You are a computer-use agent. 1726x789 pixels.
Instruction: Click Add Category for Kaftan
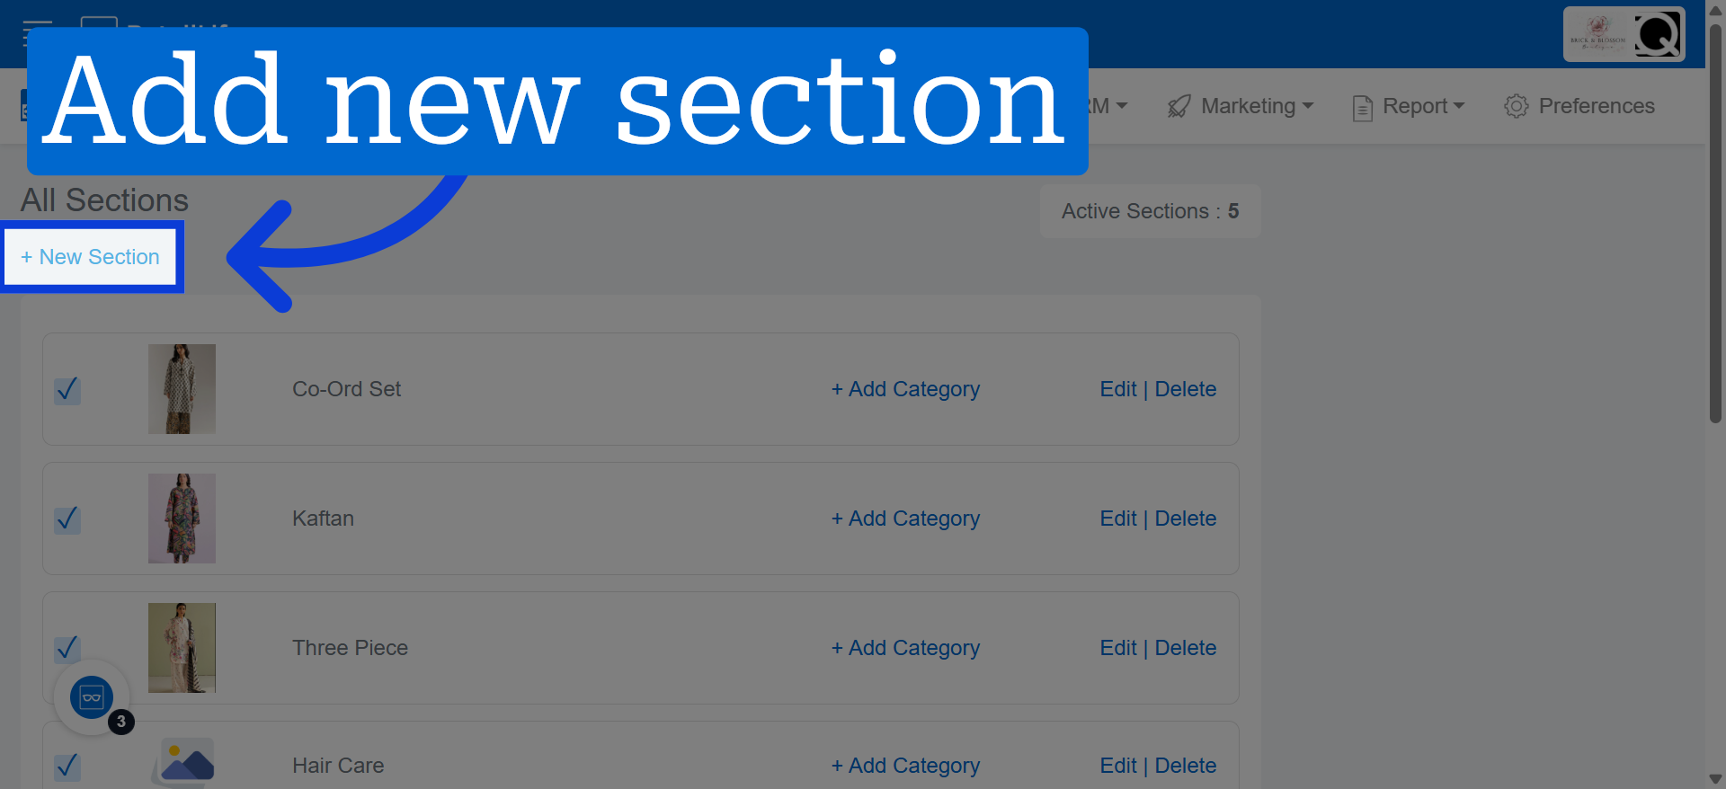point(905,519)
